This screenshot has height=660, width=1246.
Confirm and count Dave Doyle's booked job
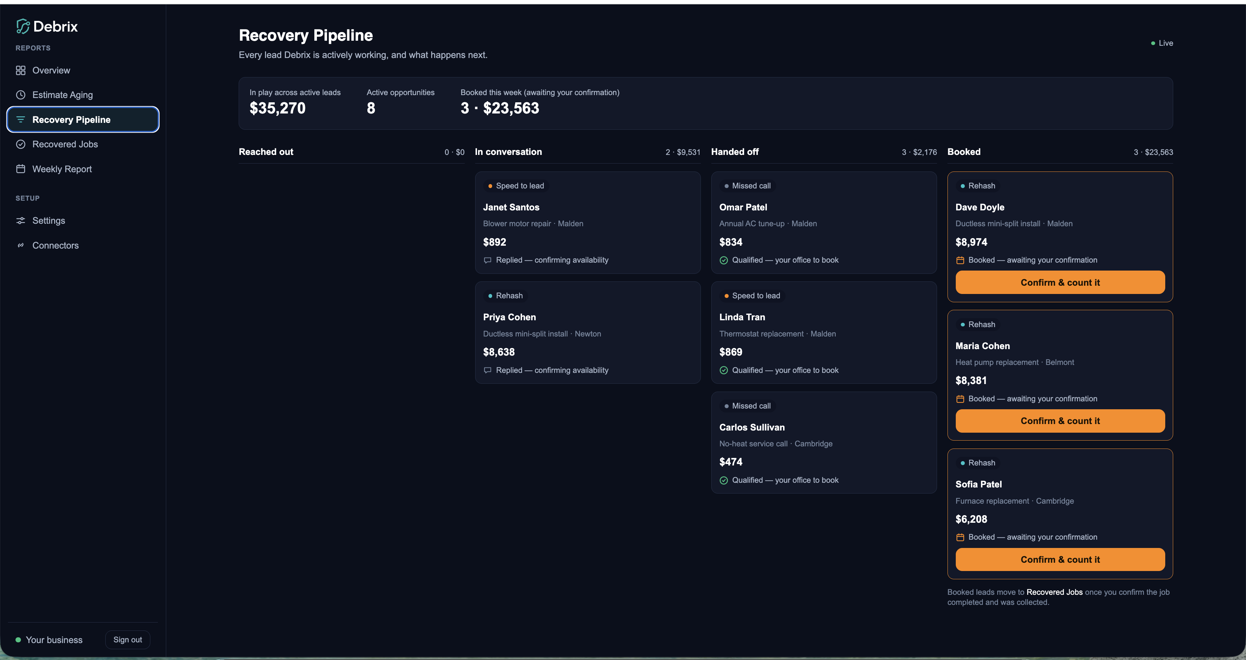pyautogui.click(x=1060, y=282)
